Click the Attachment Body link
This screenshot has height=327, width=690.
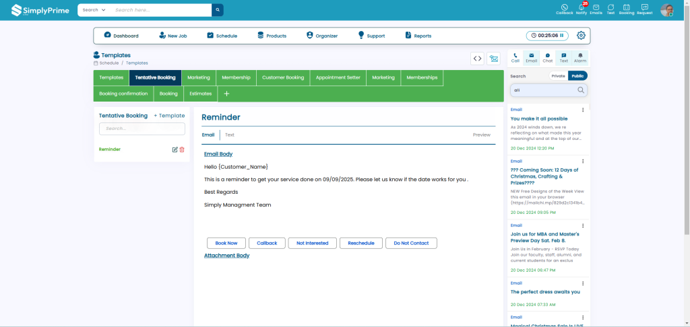[226, 256]
